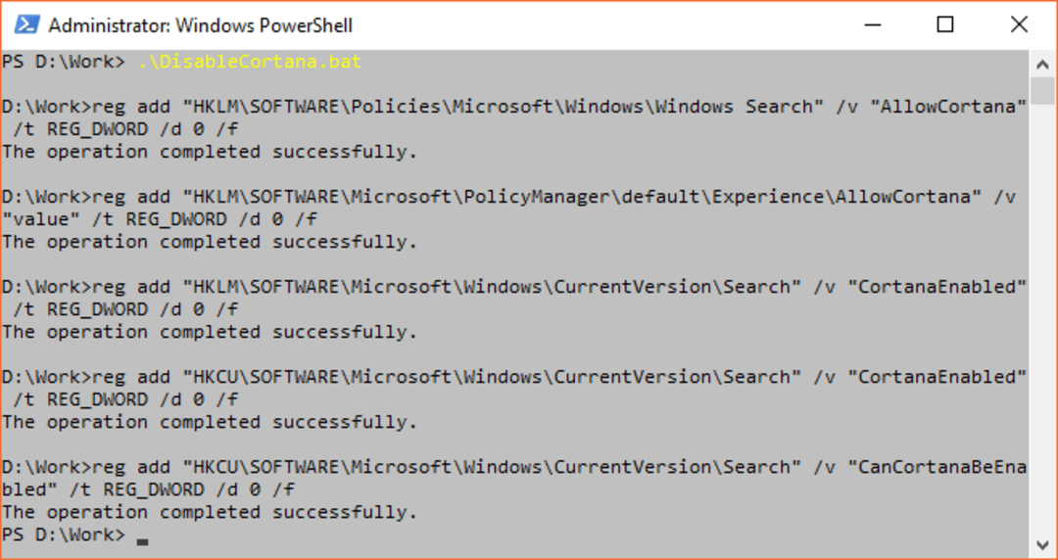
Task: Click the scrollbar up arrow
Action: tap(1042, 65)
